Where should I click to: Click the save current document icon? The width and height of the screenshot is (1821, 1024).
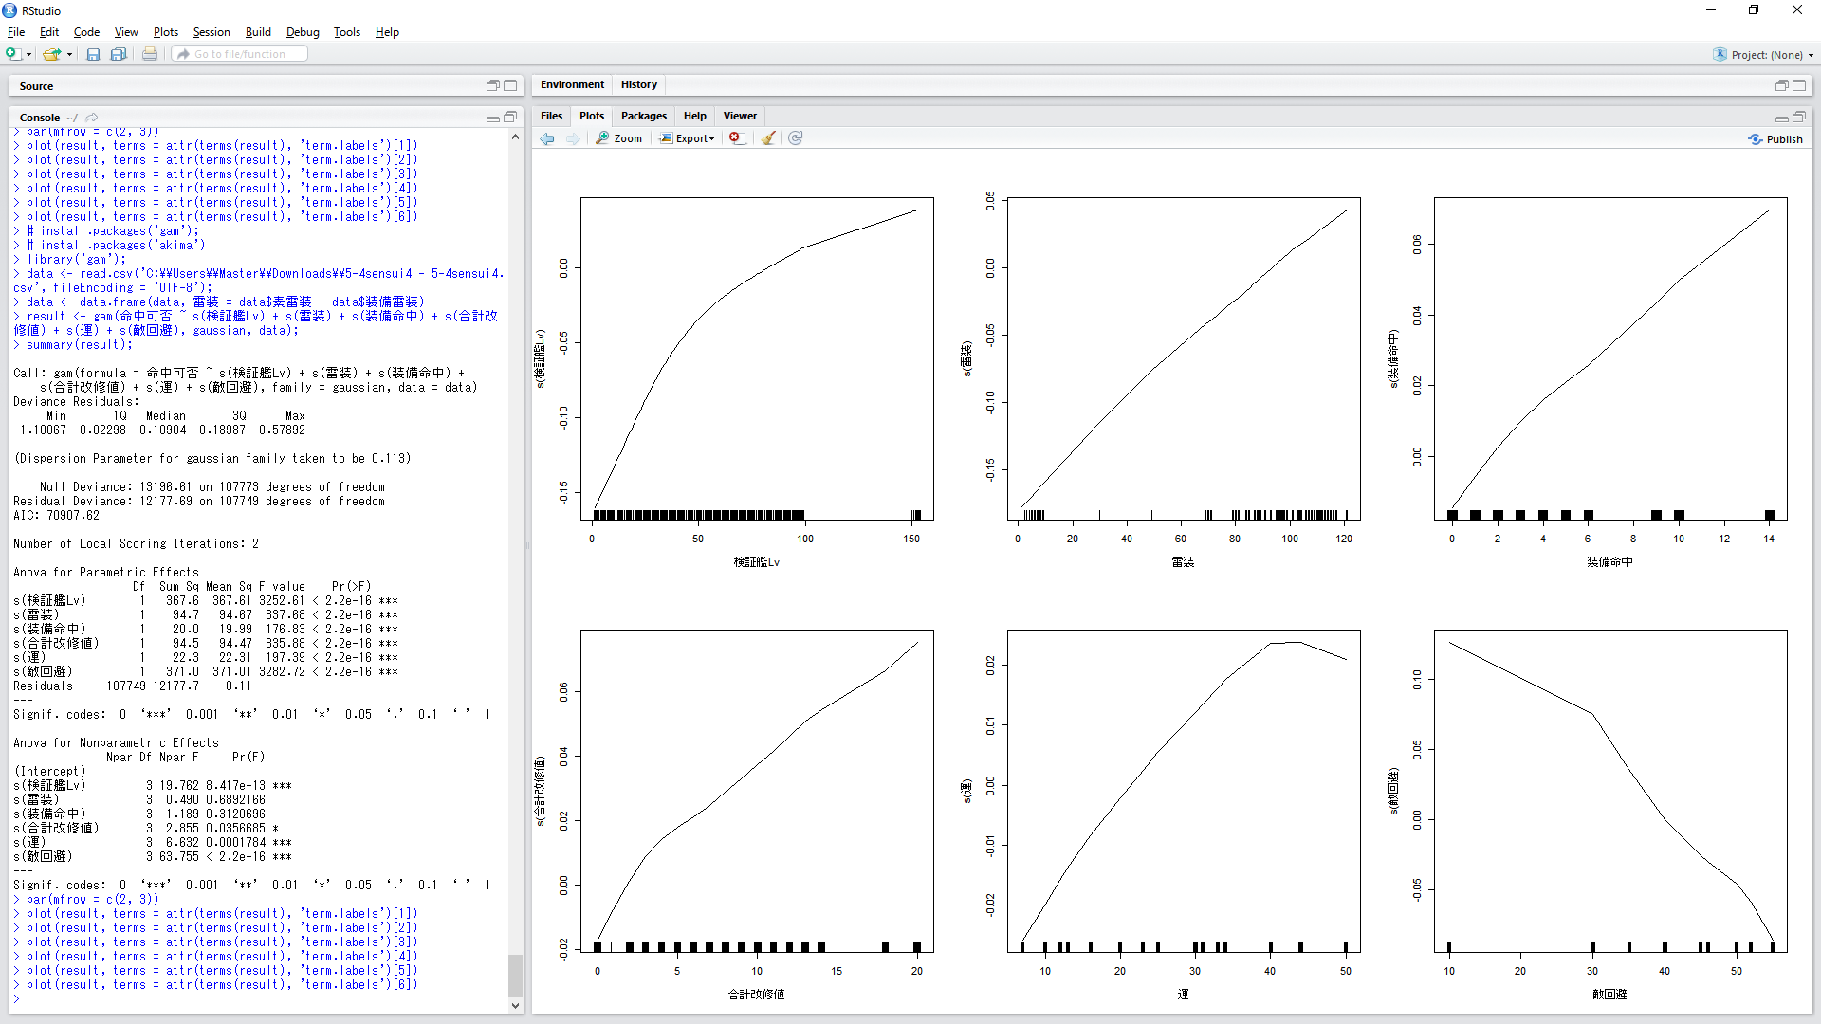(93, 55)
